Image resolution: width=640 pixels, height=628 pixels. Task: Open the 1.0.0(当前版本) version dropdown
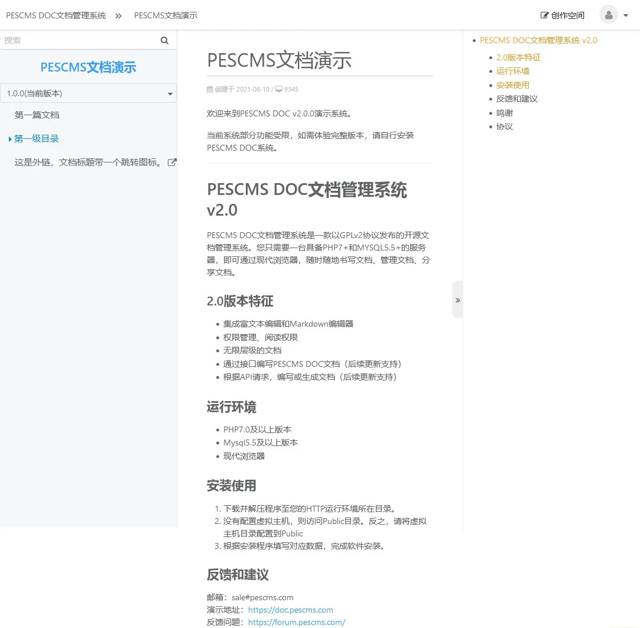88,93
